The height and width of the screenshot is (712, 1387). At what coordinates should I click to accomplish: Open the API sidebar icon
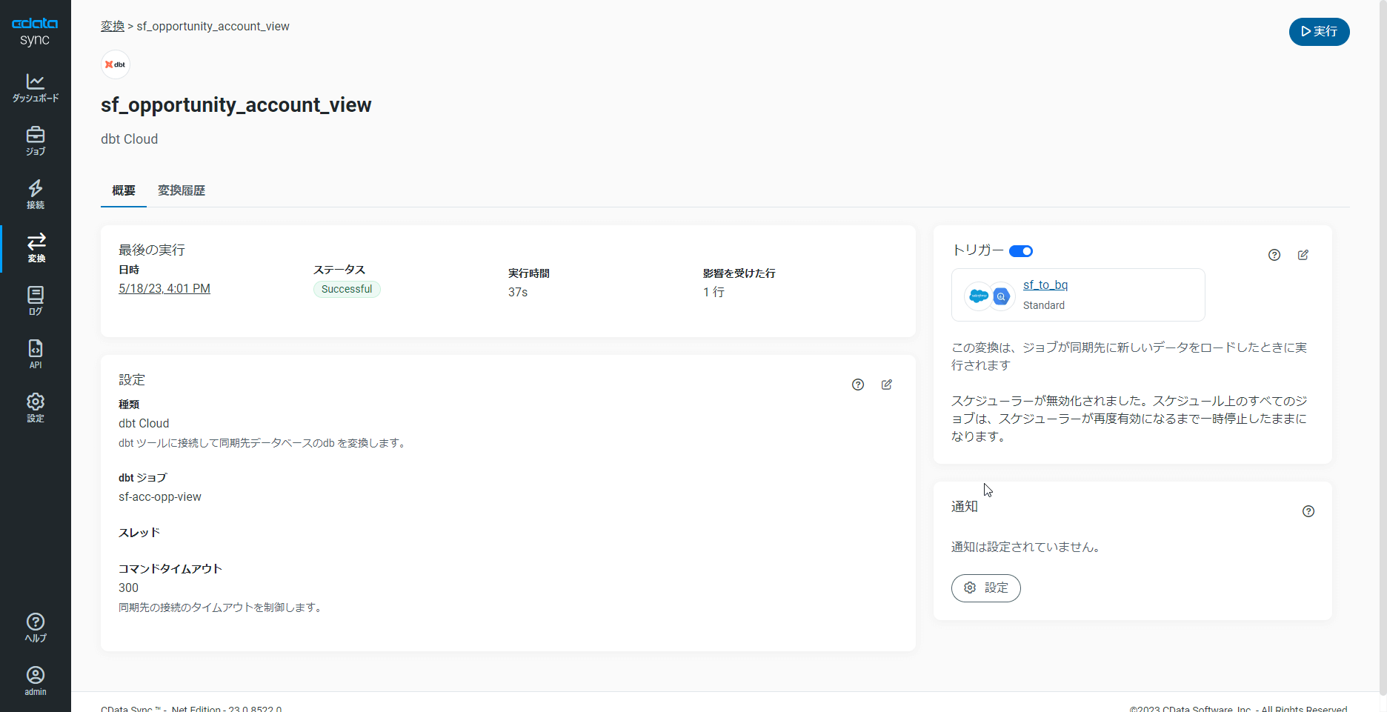[x=36, y=354]
